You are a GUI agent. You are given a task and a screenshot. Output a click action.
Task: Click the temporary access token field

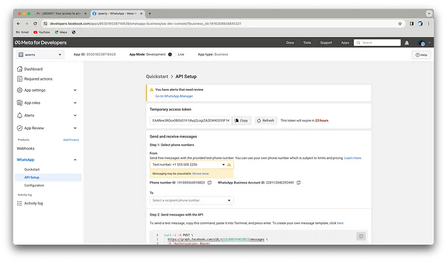tap(191, 121)
